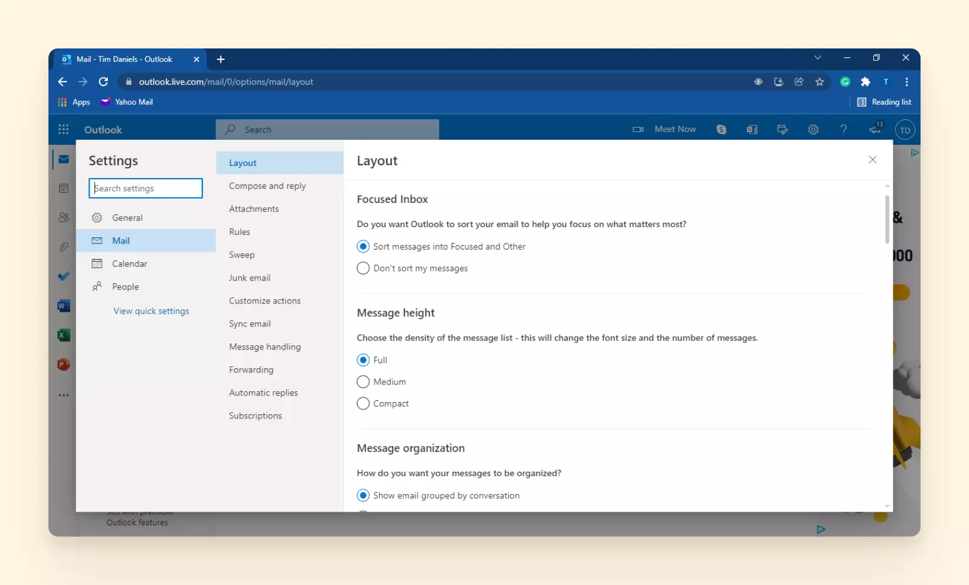Open Rules settings

(280, 232)
